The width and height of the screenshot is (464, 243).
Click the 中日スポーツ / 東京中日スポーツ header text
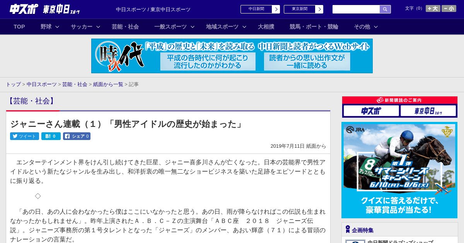point(153,9)
